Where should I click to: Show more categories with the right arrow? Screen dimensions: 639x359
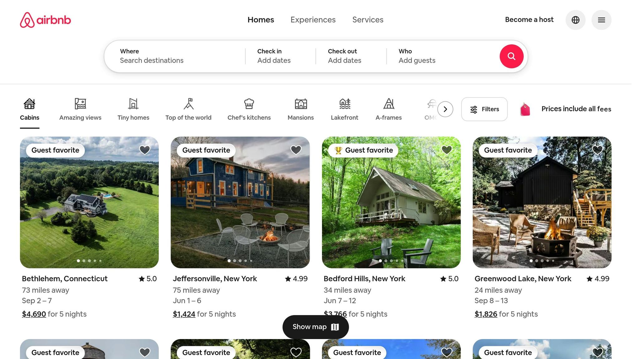(x=445, y=109)
